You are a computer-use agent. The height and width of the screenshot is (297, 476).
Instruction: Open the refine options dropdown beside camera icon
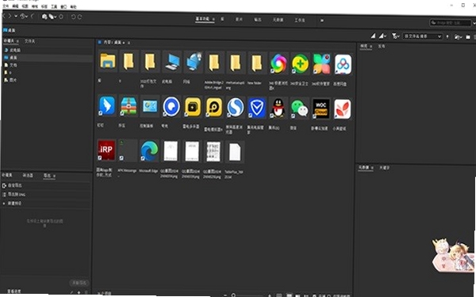[52, 17]
